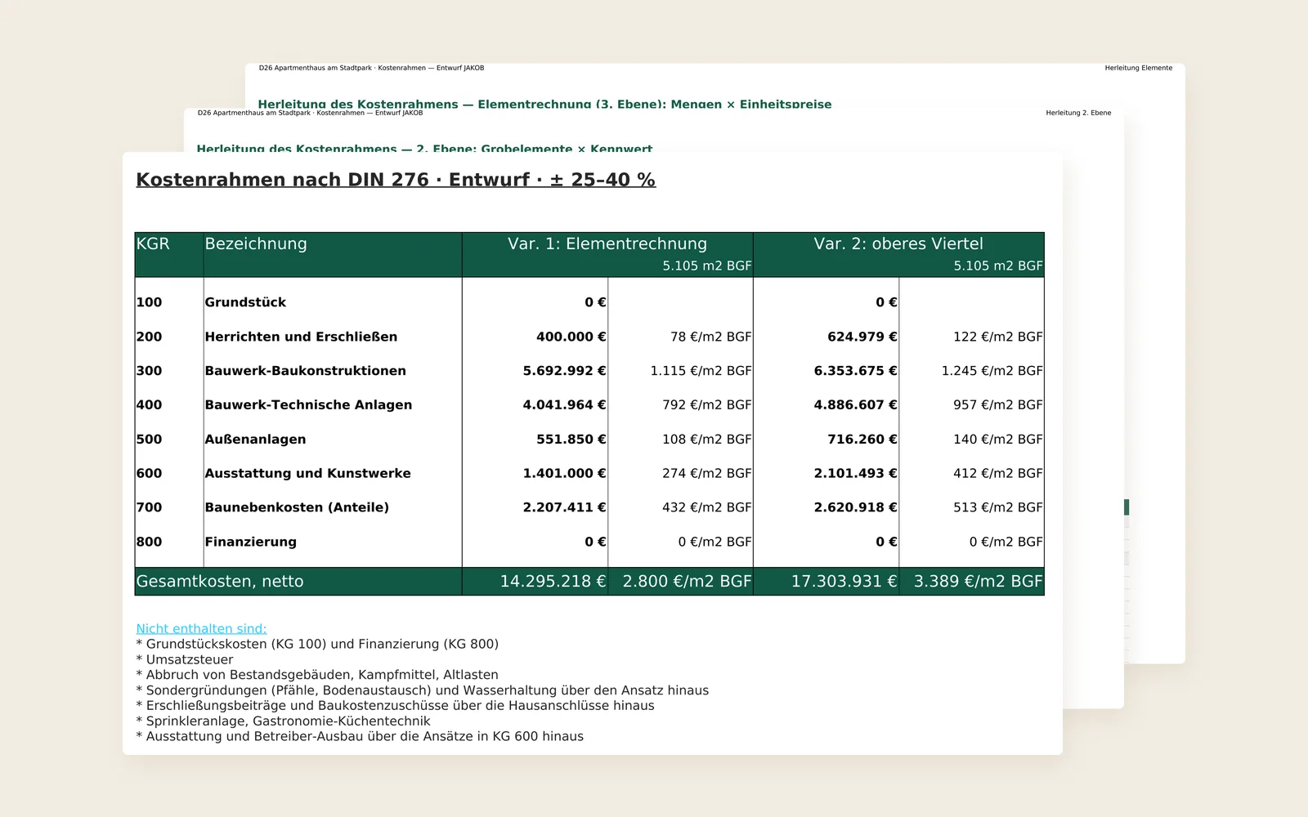
Task: Select the row label 'Grundstück'
Action: [x=245, y=302]
